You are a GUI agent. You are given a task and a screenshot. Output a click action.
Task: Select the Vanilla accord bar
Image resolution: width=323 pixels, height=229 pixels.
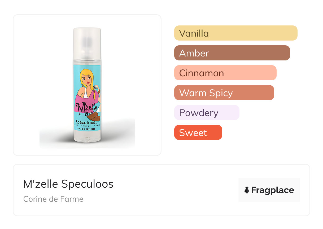point(236,33)
